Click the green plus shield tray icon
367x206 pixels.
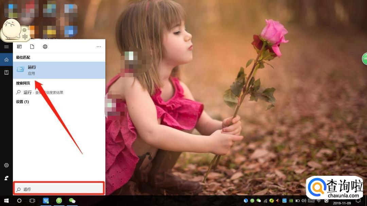coord(272,201)
